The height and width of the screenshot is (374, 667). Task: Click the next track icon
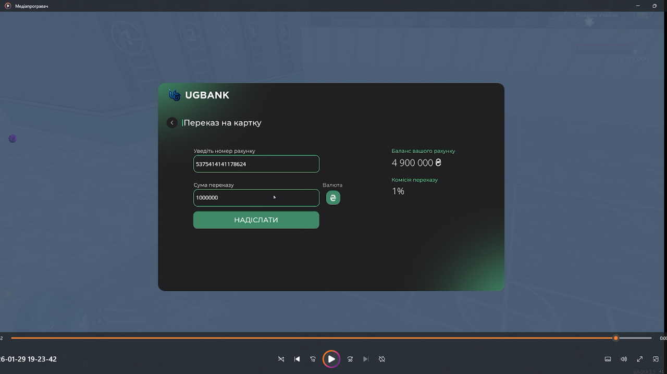click(x=366, y=359)
